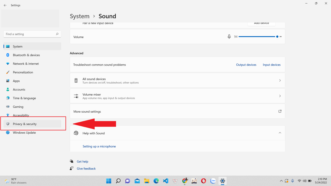Open Mail app from taskbar
331x186 pixels.
point(137,181)
